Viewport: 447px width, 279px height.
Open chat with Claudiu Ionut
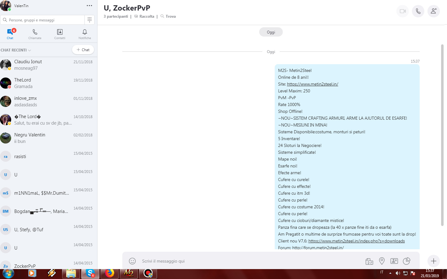pyautogui.click(x=48, y=65)
